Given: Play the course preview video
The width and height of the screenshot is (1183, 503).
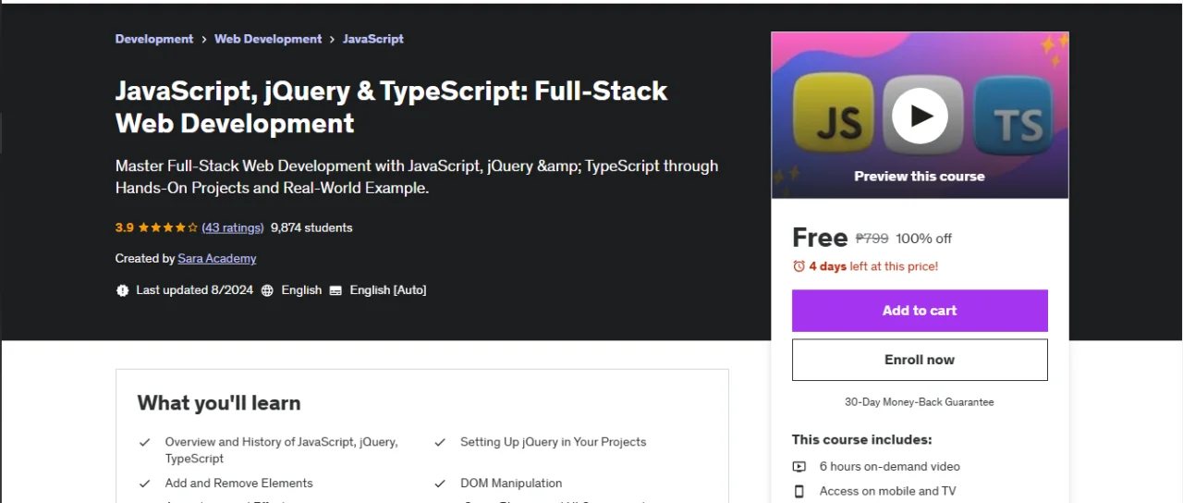Looking at the screenshot, I should (x=920, y=116).
